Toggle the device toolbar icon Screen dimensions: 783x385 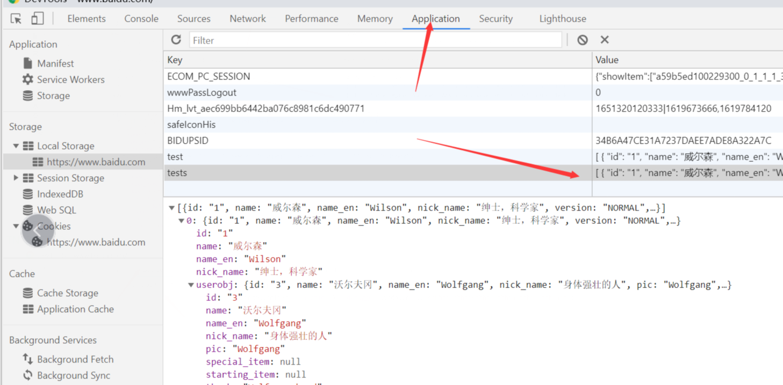[x=37, y=19]
